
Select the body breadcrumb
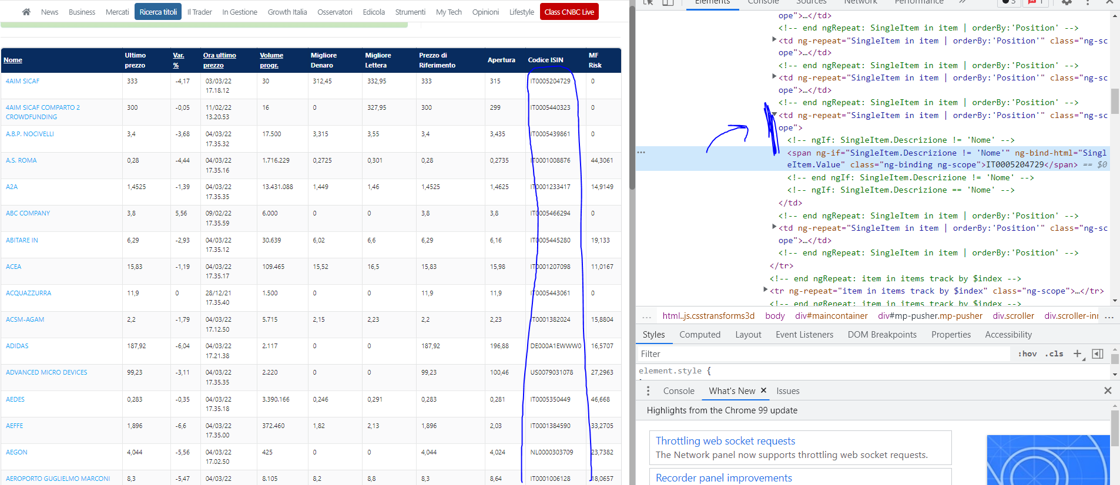point(775,316)
